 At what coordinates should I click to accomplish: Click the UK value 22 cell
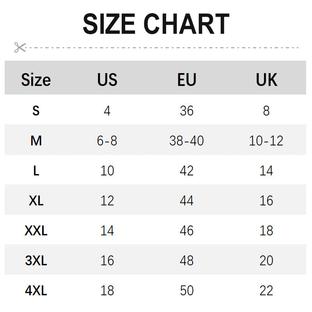(x=266, y=291)
